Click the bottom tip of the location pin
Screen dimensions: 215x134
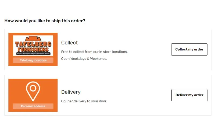click(x=33, y=101)
